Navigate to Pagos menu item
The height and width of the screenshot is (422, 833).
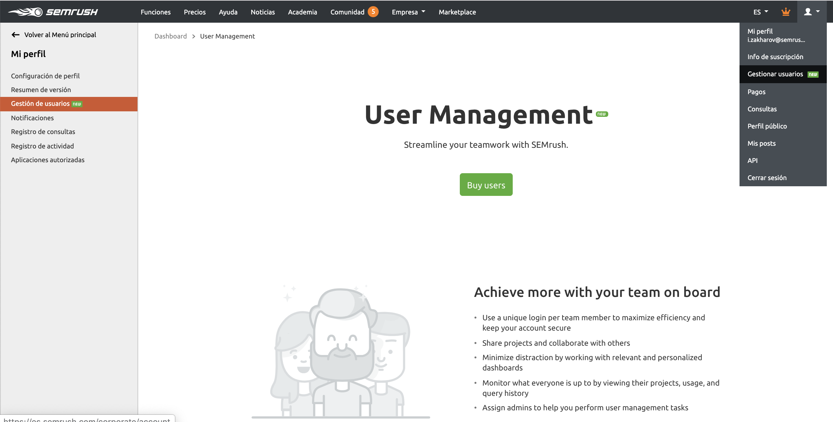tap(757, 91)
